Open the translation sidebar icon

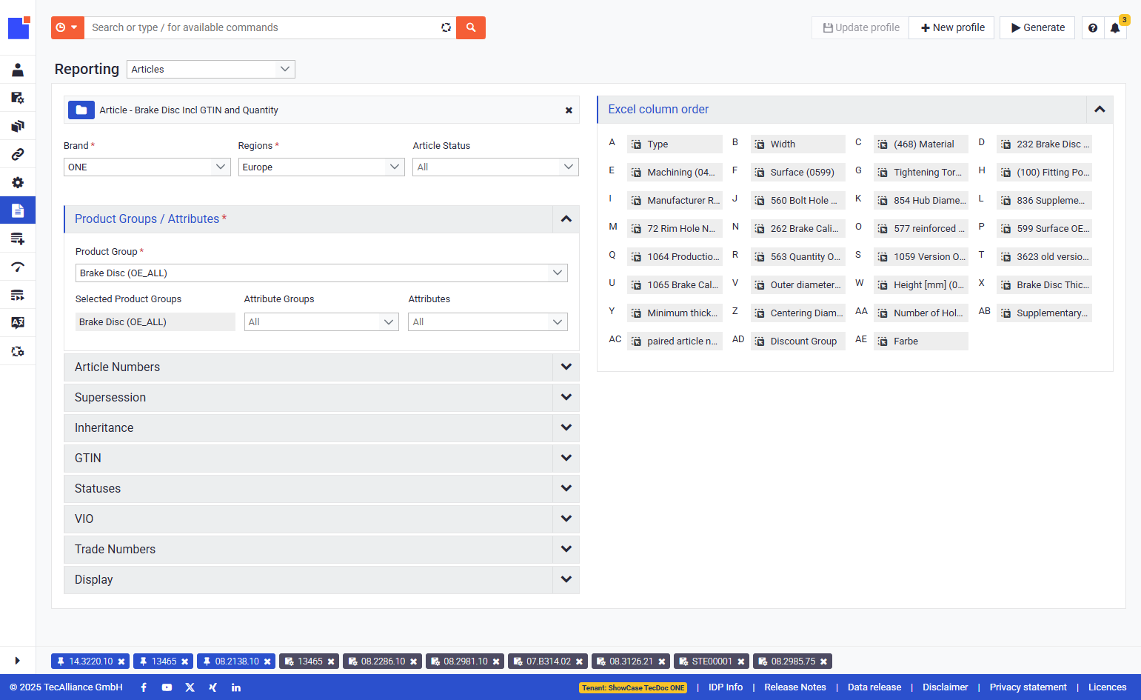(x=18, y=323)
